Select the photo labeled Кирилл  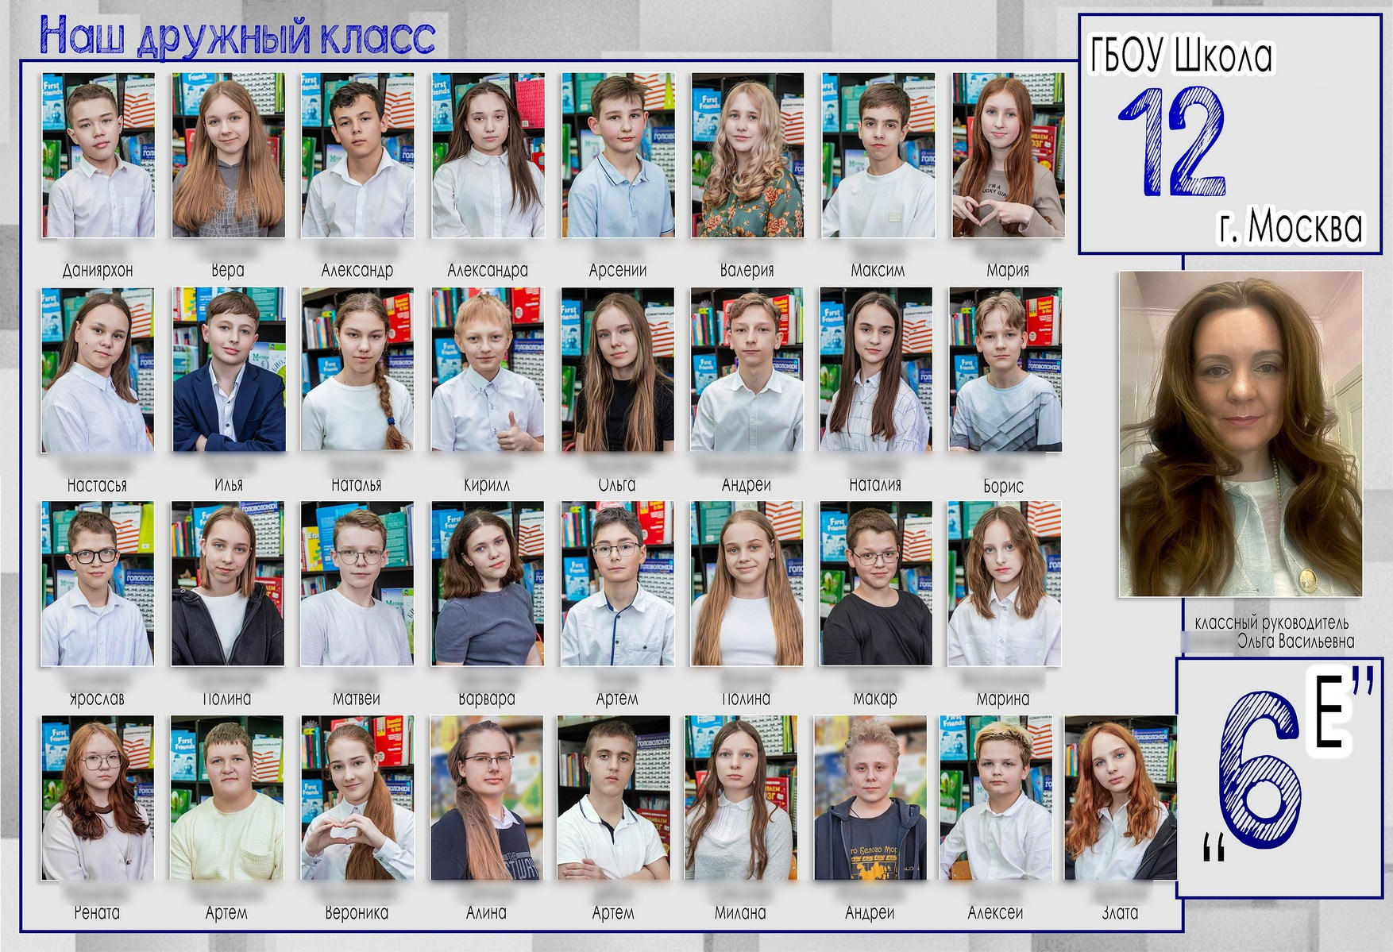(487, 370)
